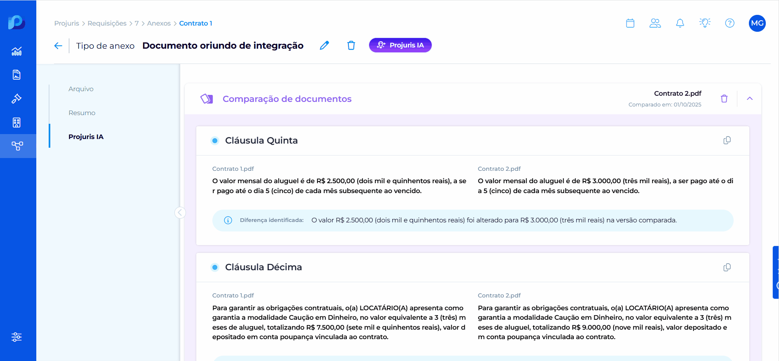Screen dimensions: 779x361
Task: Click the Cláusula Quinta title
Action: (x=261, y=140)
